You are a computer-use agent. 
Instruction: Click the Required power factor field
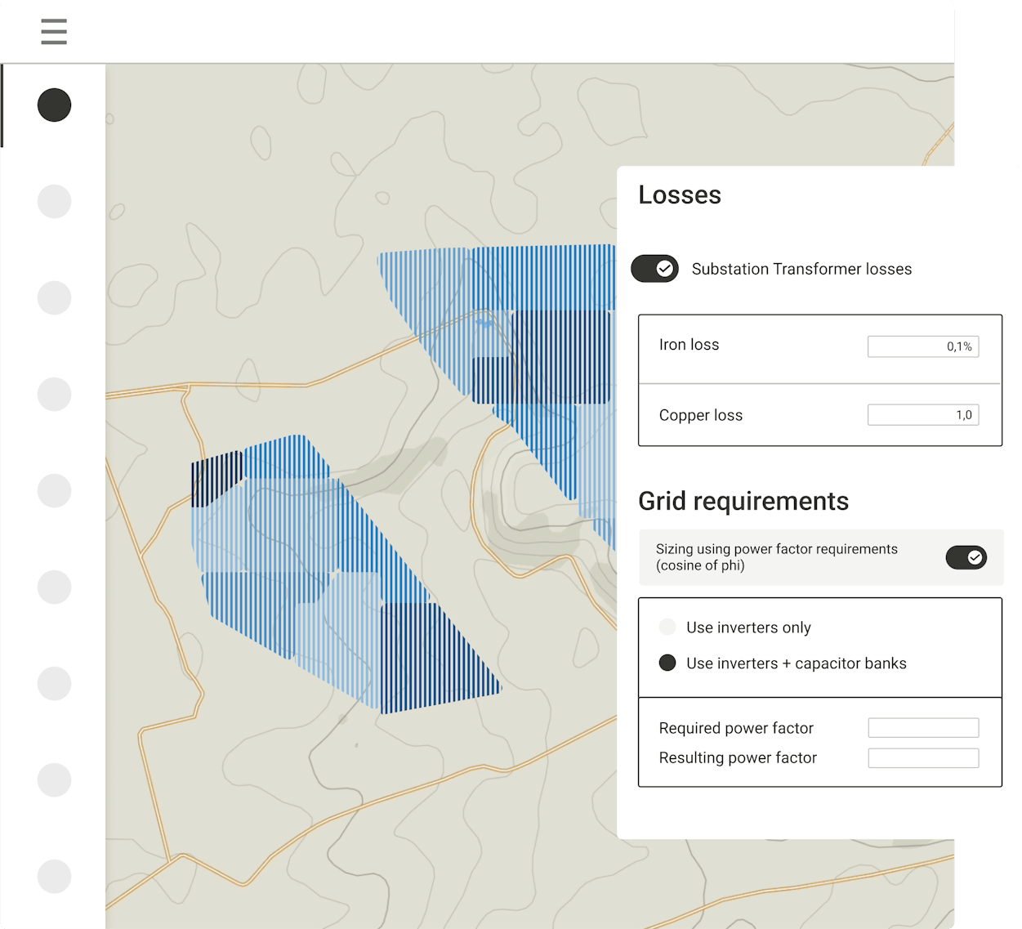point(922,728)
